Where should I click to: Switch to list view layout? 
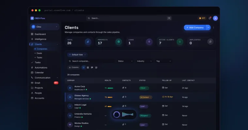[84, 67]
